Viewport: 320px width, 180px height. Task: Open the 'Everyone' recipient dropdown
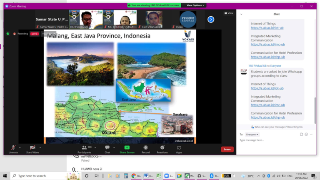252,135
